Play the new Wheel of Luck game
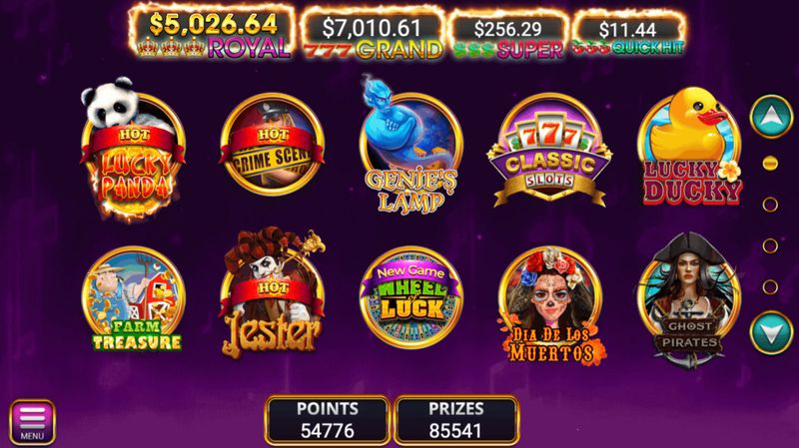 411,297
